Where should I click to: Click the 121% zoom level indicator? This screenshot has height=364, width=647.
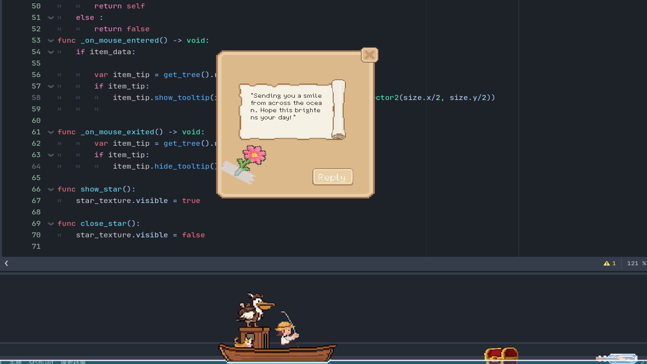click(x=635, y=263)
